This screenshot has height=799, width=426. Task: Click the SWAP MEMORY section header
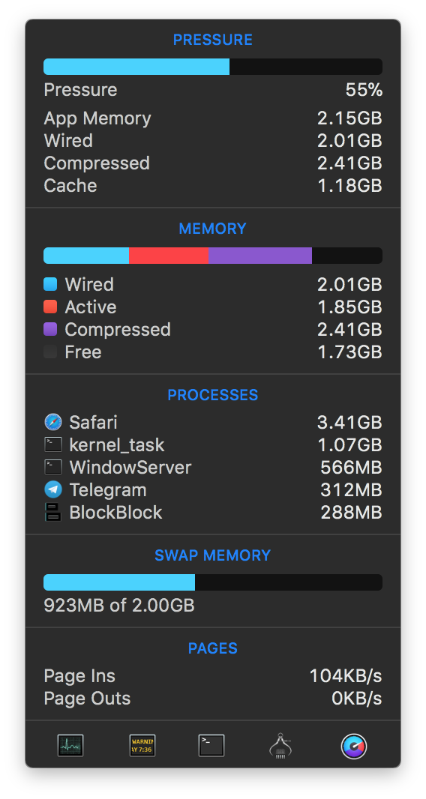[213, 555]
